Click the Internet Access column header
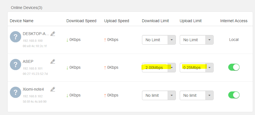Viewport: 255px width, 115px height. click(234, 21)
